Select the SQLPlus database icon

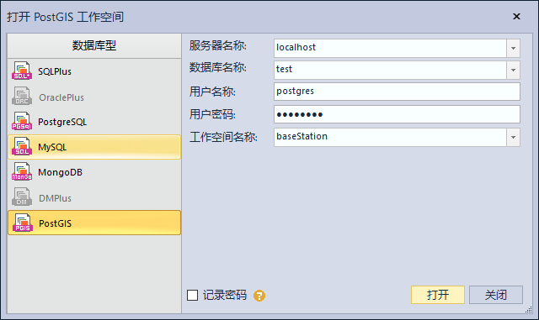[22, 71]
